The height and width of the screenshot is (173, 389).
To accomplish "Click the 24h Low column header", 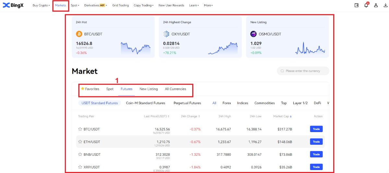I will click(256, 116).
